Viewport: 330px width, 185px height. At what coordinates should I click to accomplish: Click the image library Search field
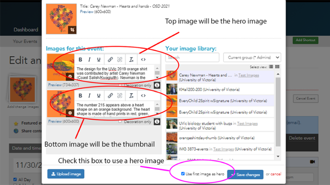(x=192, y=58)
